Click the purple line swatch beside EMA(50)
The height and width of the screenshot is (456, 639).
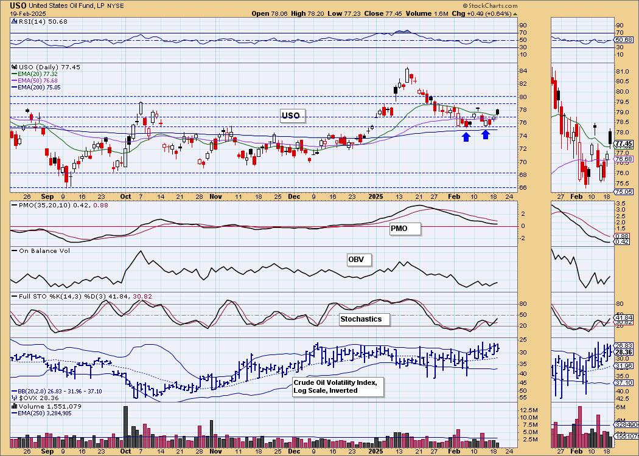pos(14,80)
